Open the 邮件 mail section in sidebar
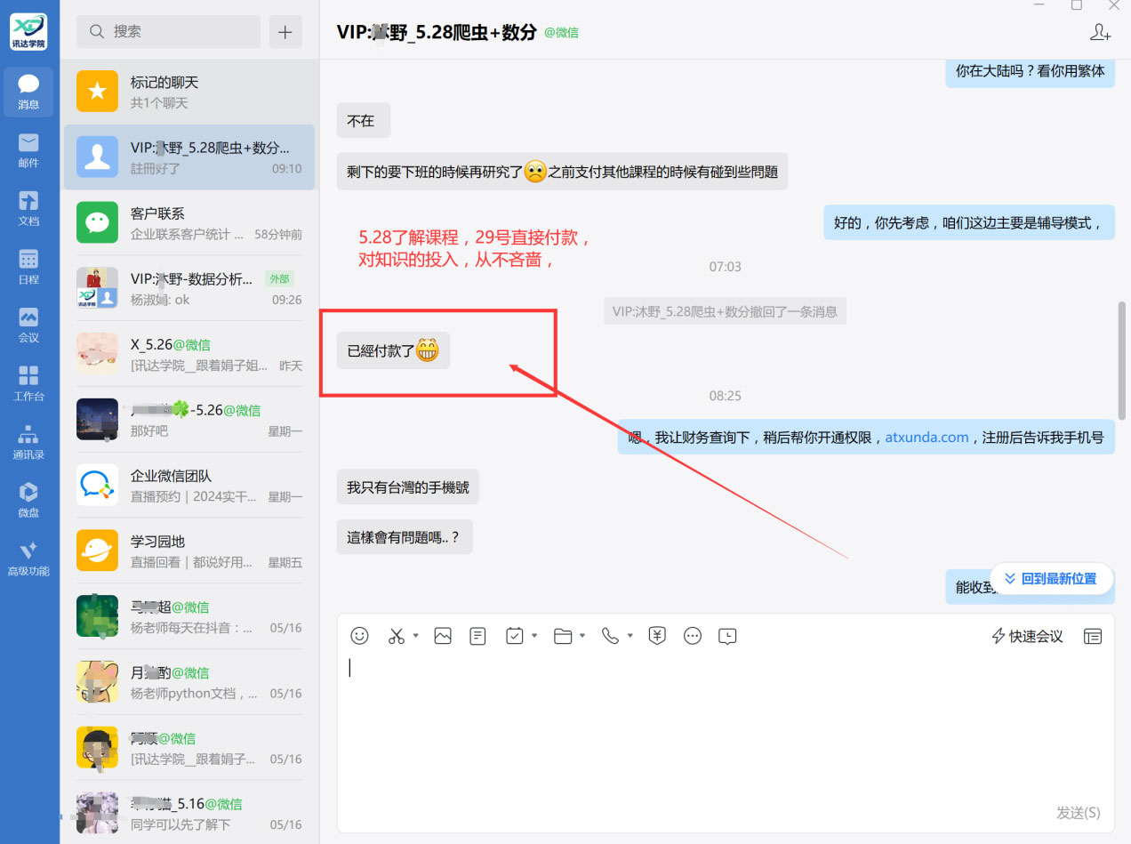The image size is (1131, 844). pos(28,149)
